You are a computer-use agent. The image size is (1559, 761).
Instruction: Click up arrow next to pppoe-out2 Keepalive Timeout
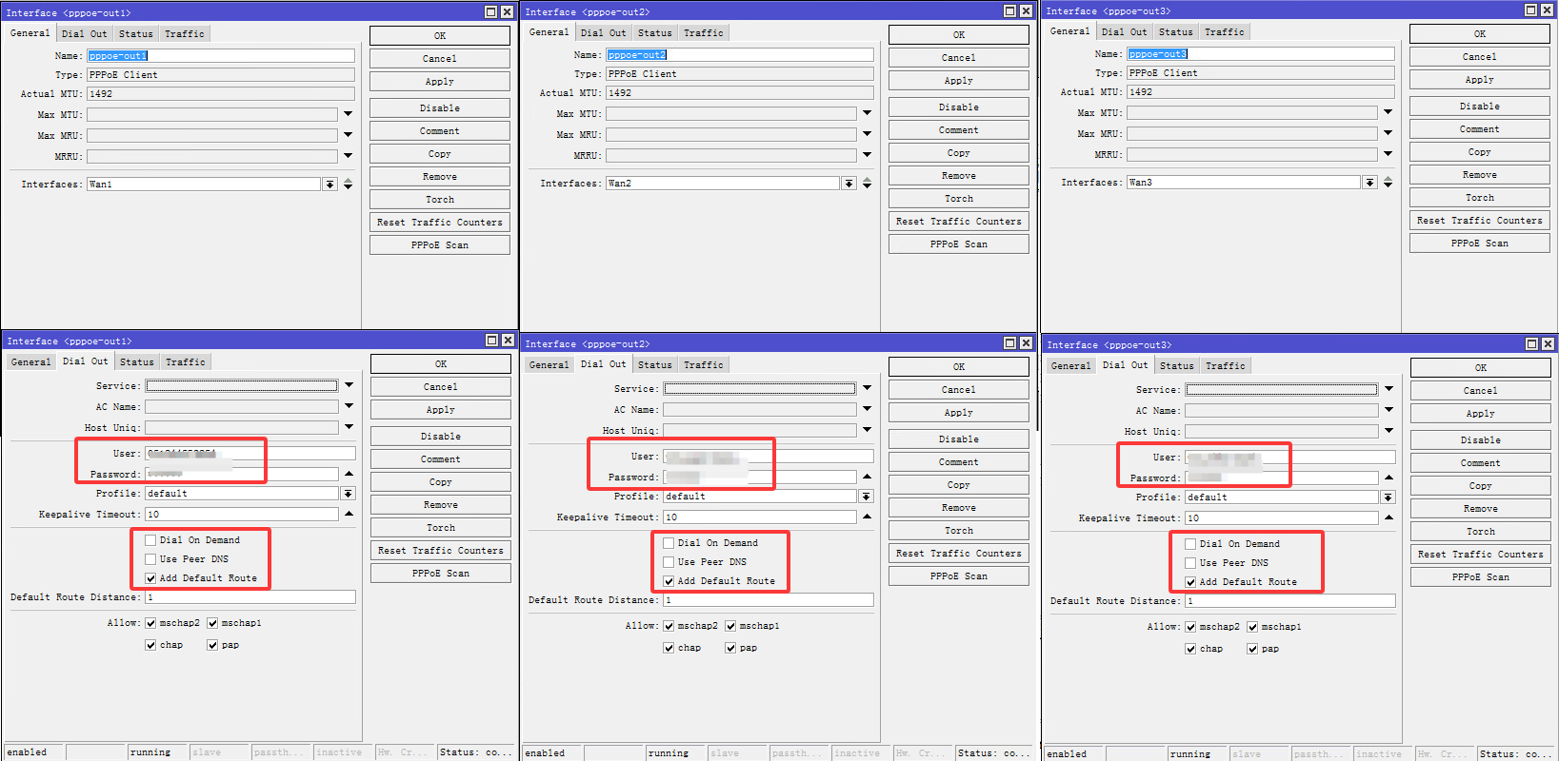(x=867, y=517)
